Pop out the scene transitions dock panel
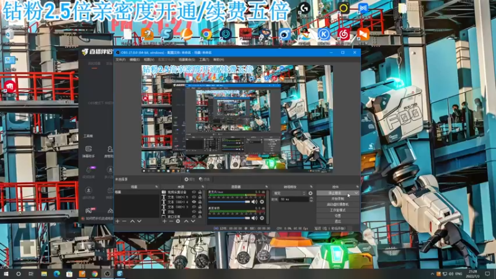This screenshot has height=279, width=496. pos(311,187)
